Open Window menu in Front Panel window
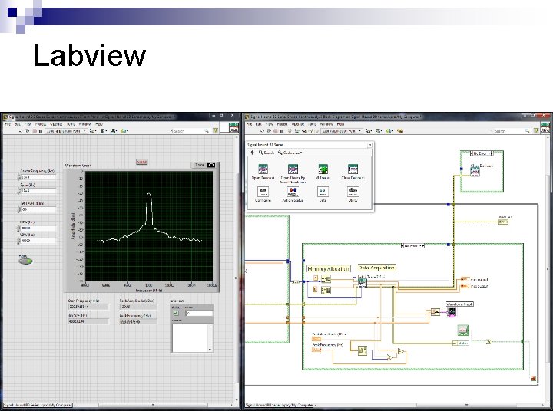553x414 pixels. pyautogui.click(x=85, y=124)
